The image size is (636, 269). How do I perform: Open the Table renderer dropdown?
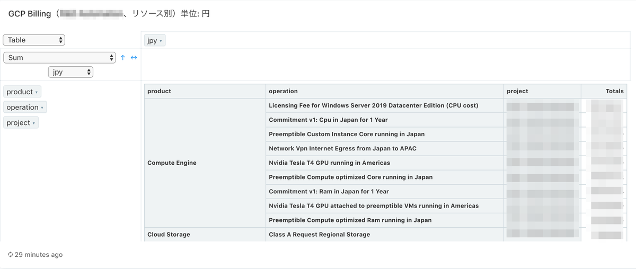(x=34, y=40)
